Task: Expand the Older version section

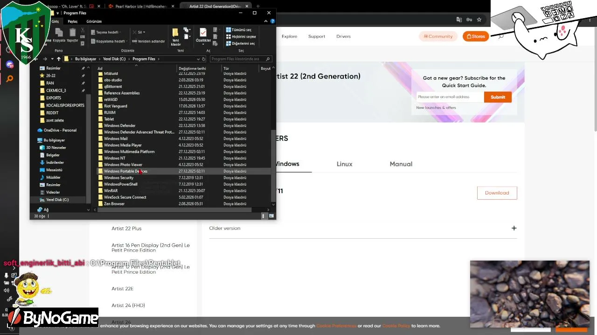Action: (x=514, y=228)
